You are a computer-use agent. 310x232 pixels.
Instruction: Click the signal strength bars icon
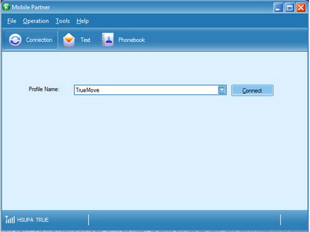pyautogui.click(x=10, y=220)
